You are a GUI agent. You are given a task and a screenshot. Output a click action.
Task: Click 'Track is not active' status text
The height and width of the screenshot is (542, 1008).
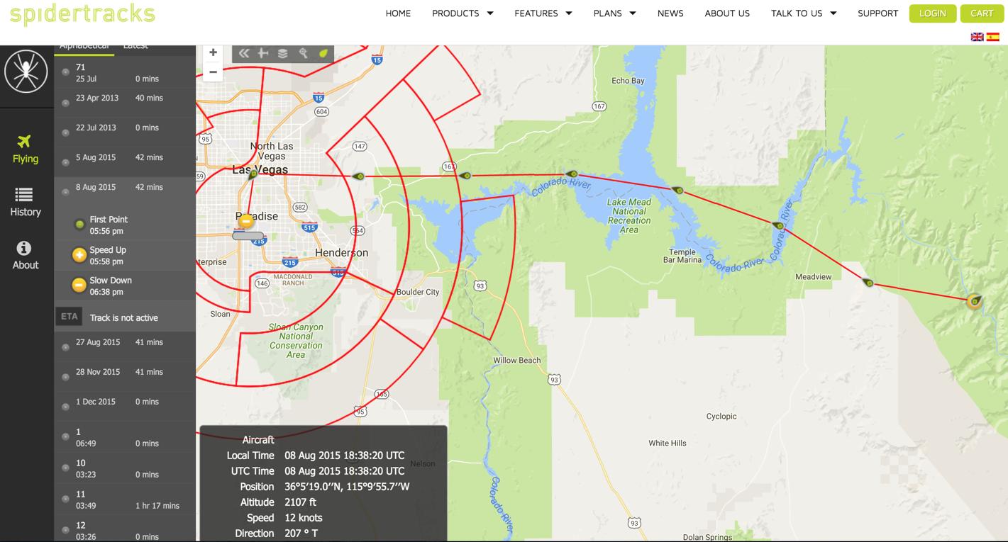coord(124,318)
